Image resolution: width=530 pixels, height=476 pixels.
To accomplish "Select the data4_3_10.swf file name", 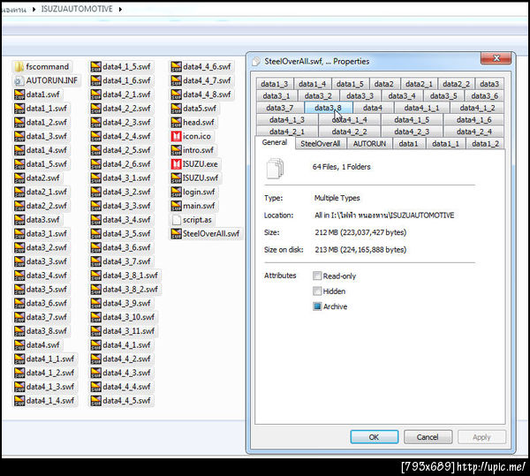I will [x=128, y=317].
